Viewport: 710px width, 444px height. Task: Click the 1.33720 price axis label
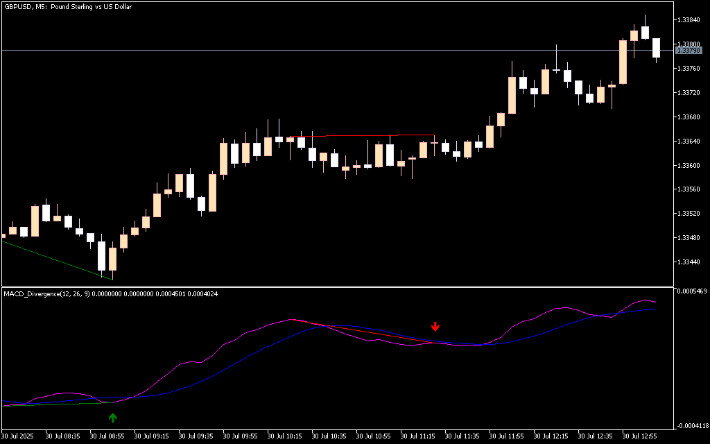[689, 93]
